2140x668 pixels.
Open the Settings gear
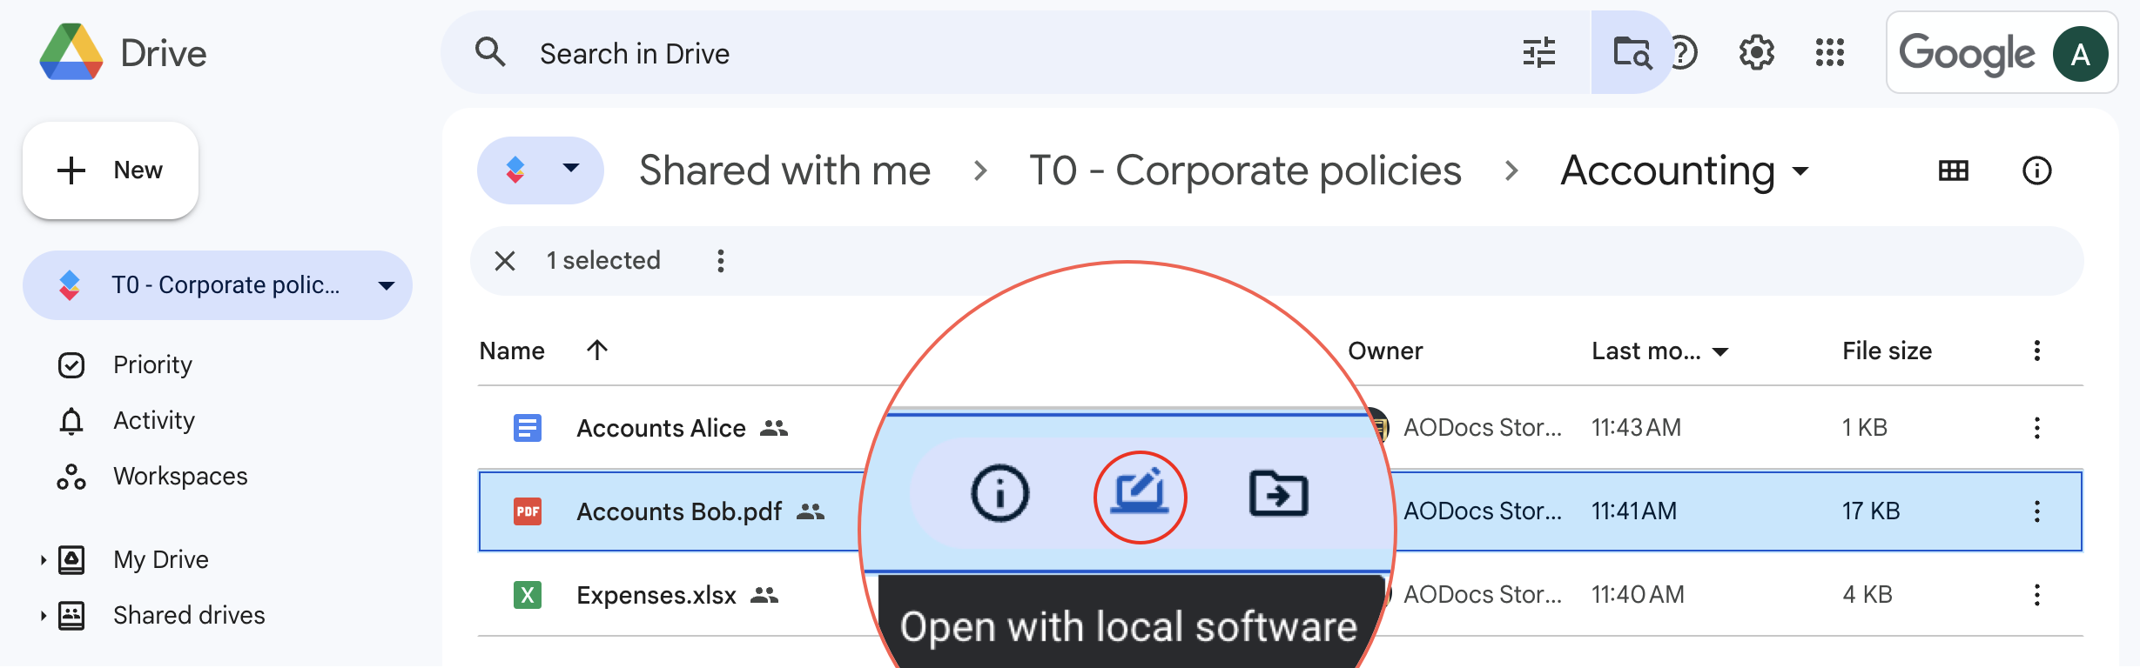pyautogui.click(x=1756, y=53)
